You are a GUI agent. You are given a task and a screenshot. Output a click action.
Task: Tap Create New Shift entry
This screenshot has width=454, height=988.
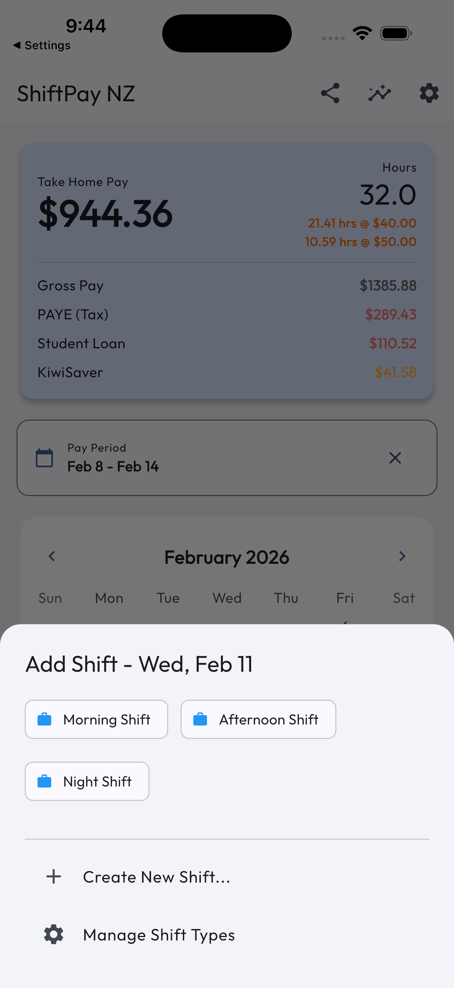[x=156, y=877]
